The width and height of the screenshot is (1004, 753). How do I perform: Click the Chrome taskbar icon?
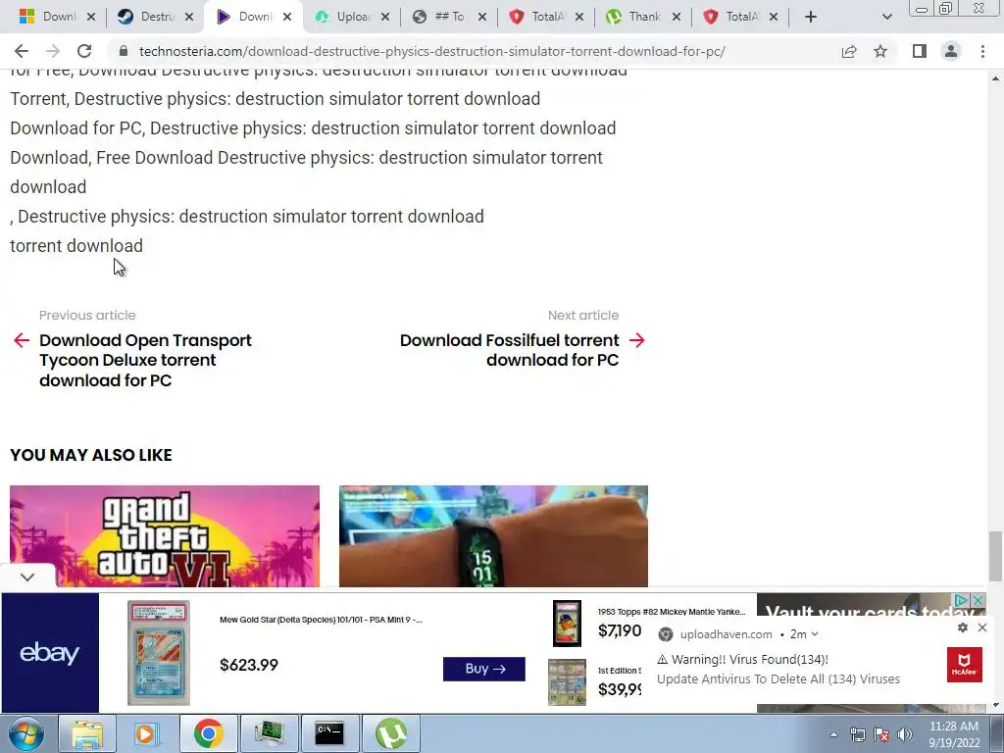tap(208, 733)
